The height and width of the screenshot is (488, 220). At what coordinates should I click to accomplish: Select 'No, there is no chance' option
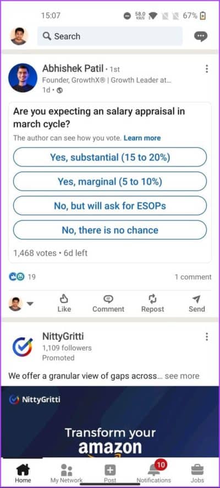point(110,230)
